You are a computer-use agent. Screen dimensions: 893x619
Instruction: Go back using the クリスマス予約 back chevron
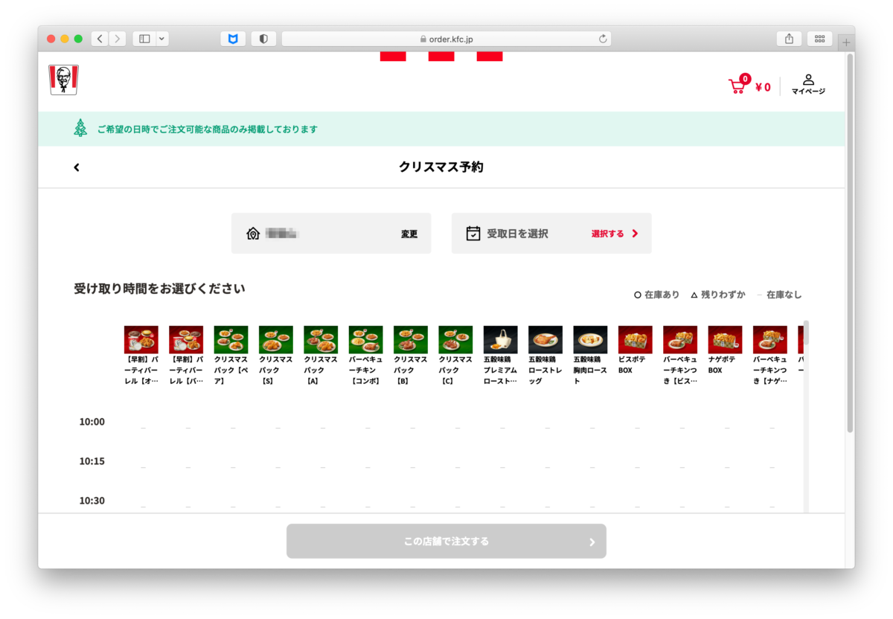77,167
